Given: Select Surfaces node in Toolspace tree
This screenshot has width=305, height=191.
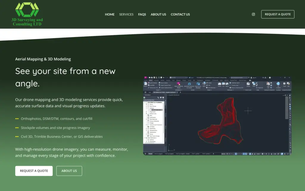Looking at the screenshot, I should tap(152, 108).
